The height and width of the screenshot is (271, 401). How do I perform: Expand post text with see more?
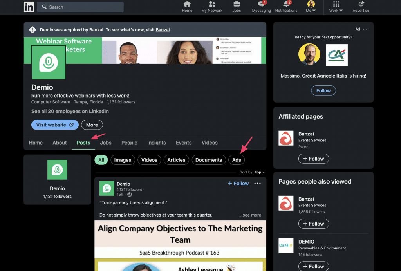(x=250, y=215)
